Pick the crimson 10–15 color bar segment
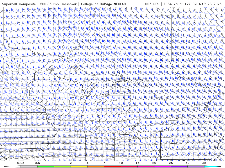Image resolution: width=225 pixels, height=168 pixels. coord(129,167)
